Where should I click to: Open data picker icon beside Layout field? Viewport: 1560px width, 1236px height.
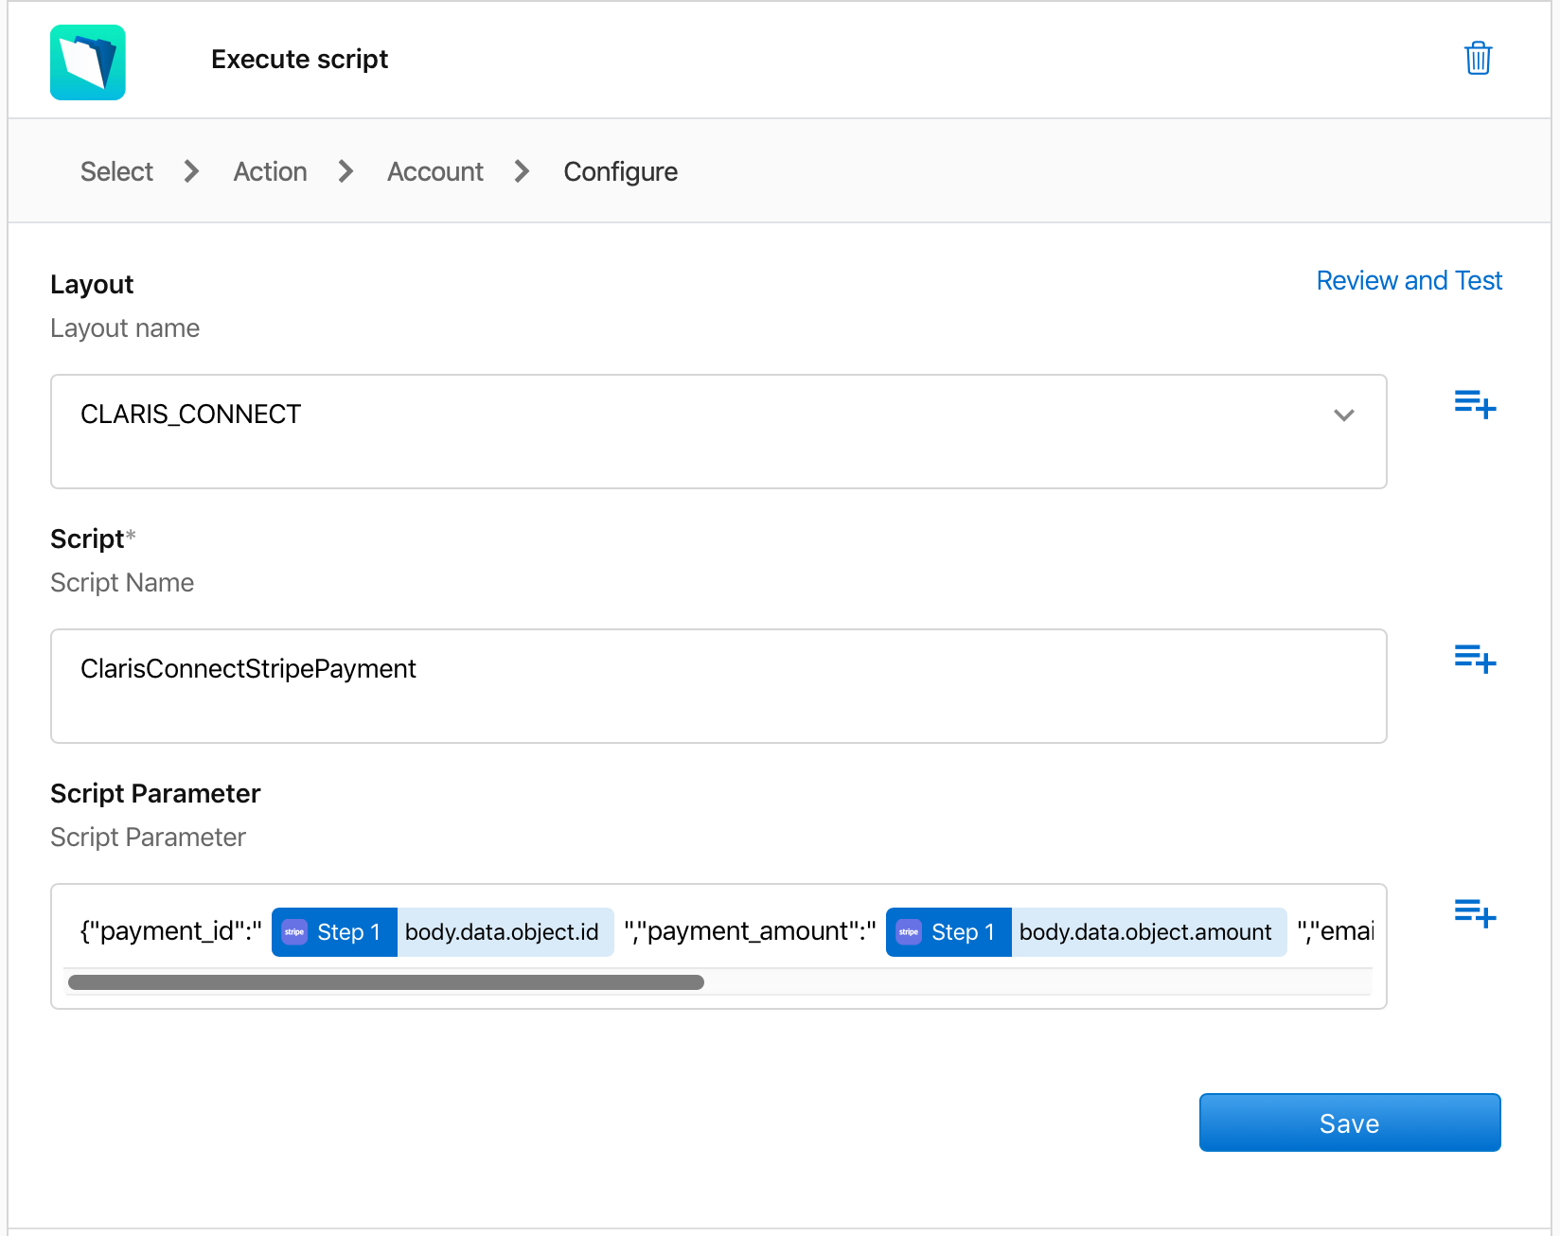tap(1475, 404)
